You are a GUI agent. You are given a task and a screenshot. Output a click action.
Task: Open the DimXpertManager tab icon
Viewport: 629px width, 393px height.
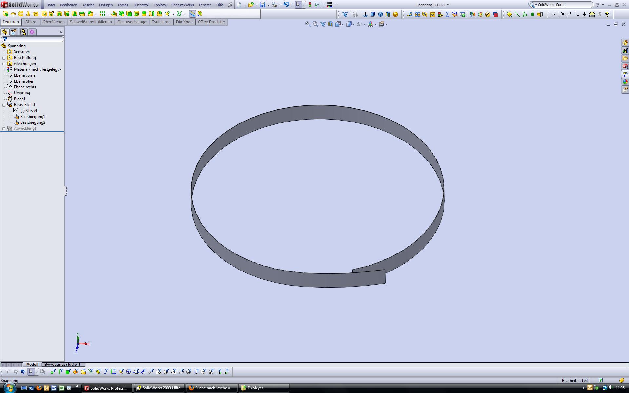(x=32, y=32)
